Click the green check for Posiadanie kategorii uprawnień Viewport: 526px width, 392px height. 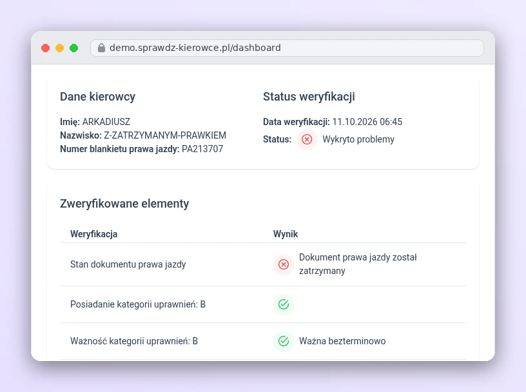(284, 304)
